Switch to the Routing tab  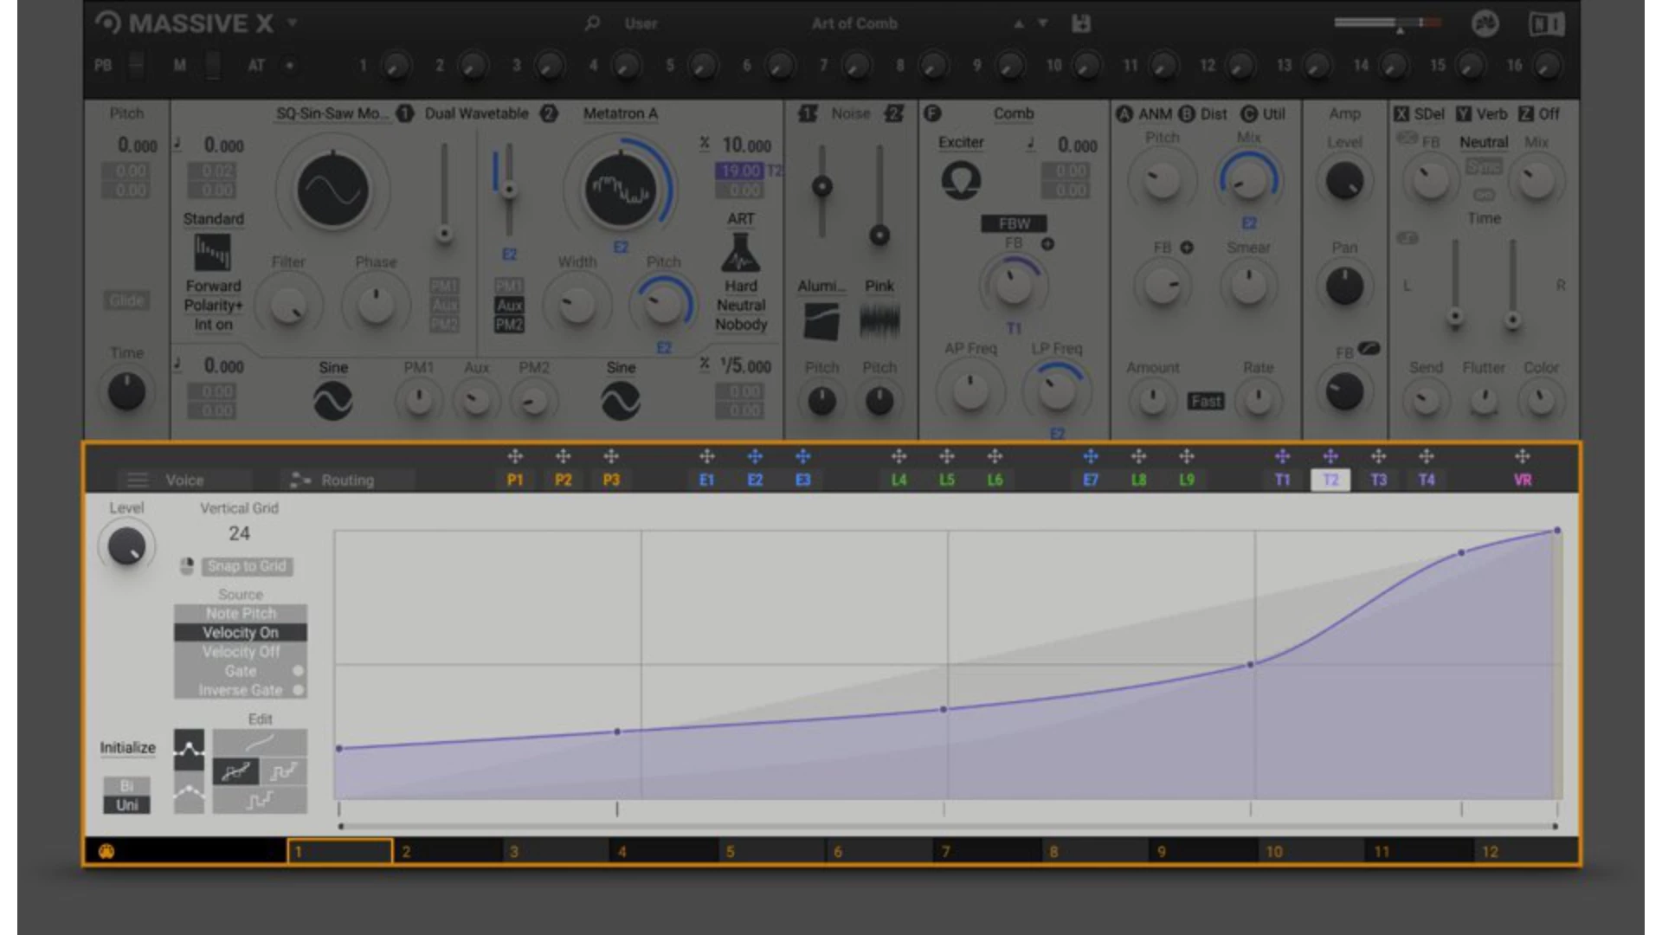pyautogui.click(x=347, y=480)
